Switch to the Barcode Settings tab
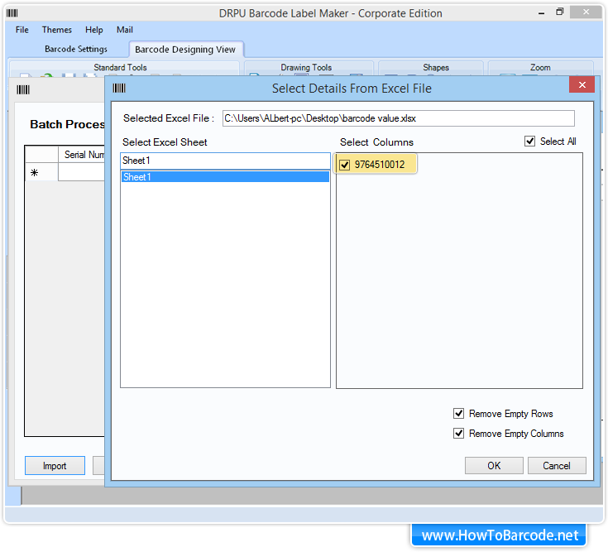This screenshot has width=608, height=552. click(x=76, y=49)
